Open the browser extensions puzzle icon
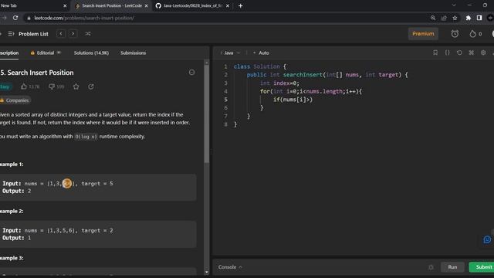 coord(469,18)
